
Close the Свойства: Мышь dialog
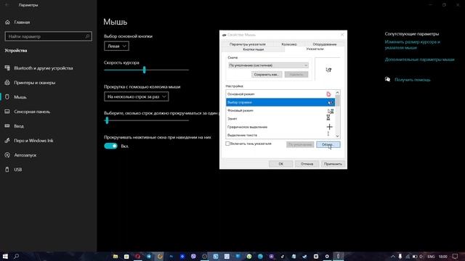(x=342, y=35)
